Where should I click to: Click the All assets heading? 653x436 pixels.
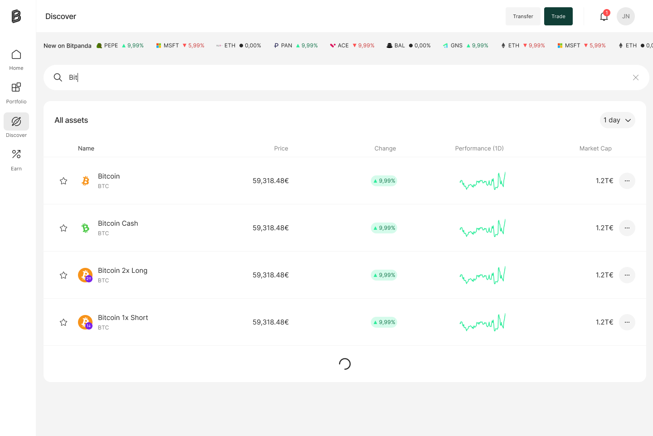click(x=71, y=120)
